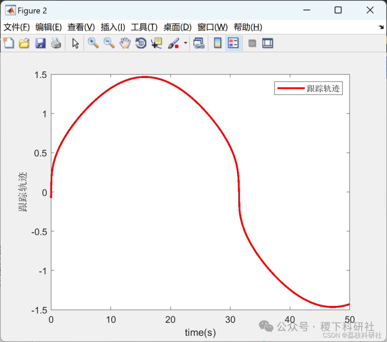Click the red curve in the plot

point(145,77)
